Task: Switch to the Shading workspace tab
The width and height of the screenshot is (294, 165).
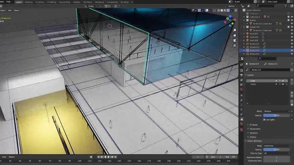Action: coord(77,2)
